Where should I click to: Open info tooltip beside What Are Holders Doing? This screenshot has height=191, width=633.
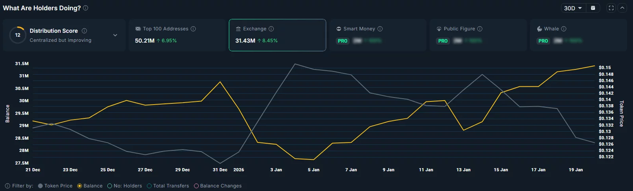[x=86, y=8]
